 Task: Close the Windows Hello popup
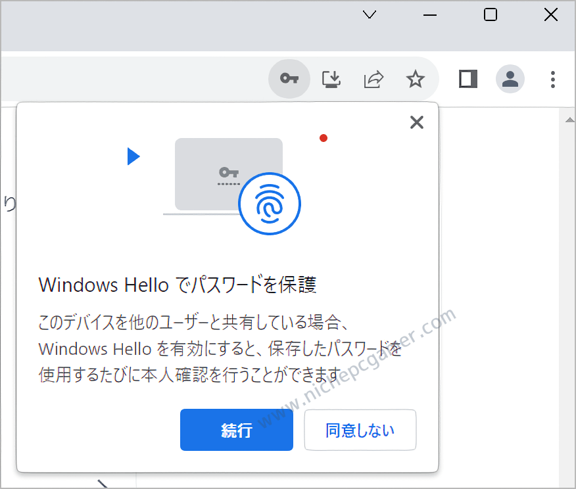[417, 122]
